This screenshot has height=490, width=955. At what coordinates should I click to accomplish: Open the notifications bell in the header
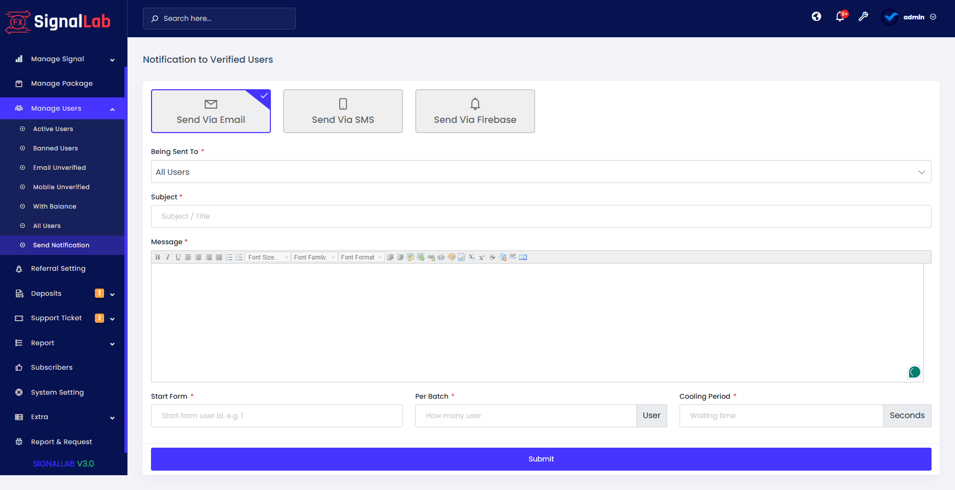839,16
